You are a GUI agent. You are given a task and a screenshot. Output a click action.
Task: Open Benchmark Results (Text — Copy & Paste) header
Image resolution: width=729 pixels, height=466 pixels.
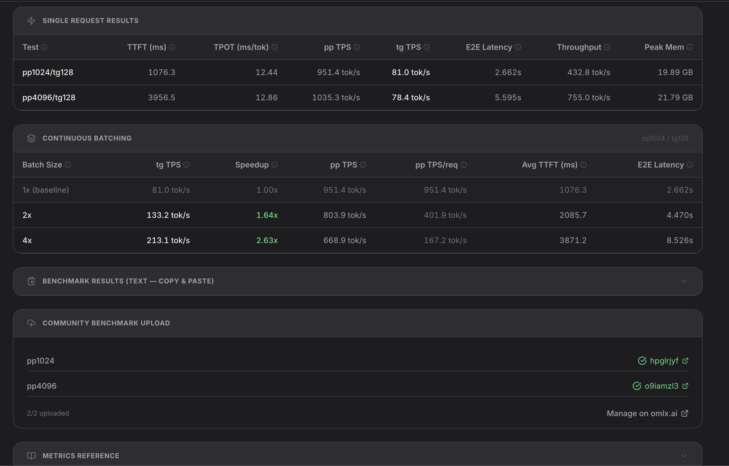[x=358, y=281]
